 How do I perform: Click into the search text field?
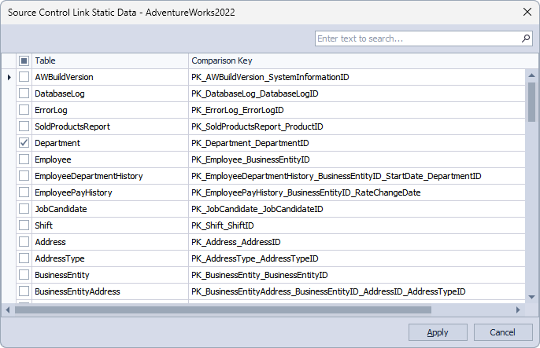coord(418,38)
